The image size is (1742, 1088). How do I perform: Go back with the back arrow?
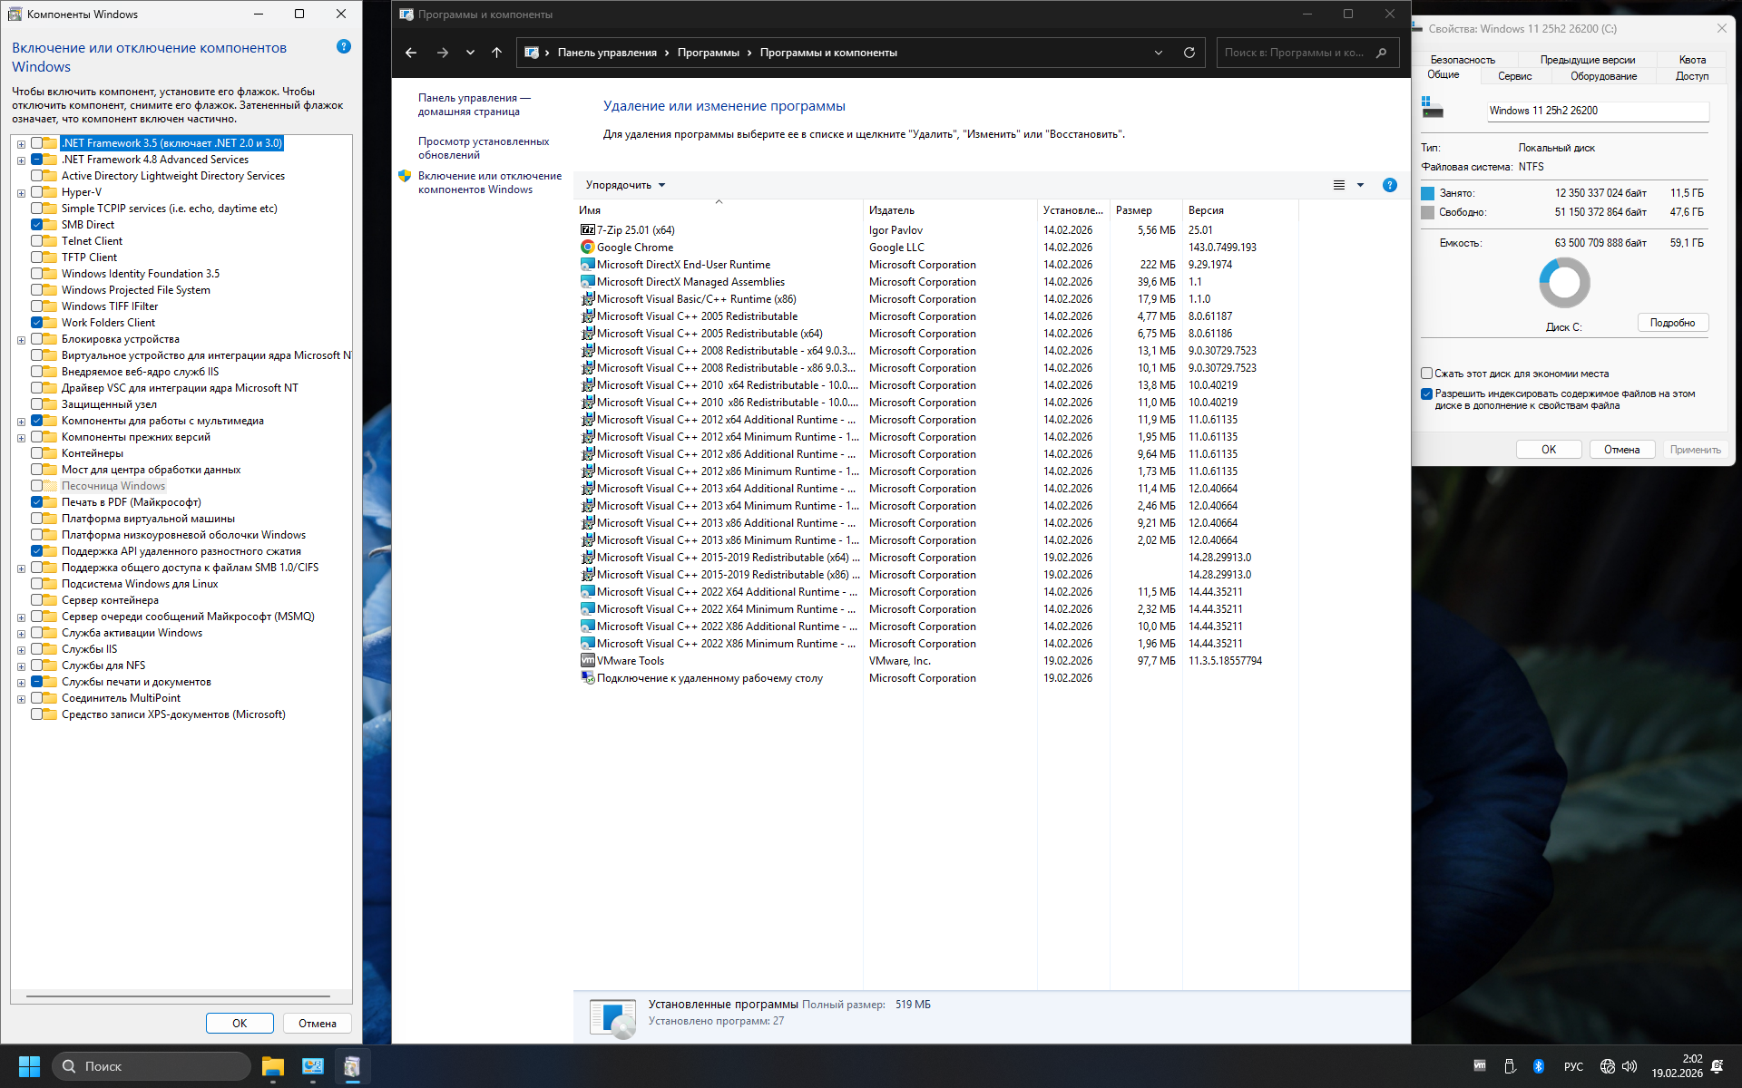click(x=411, y=53)
